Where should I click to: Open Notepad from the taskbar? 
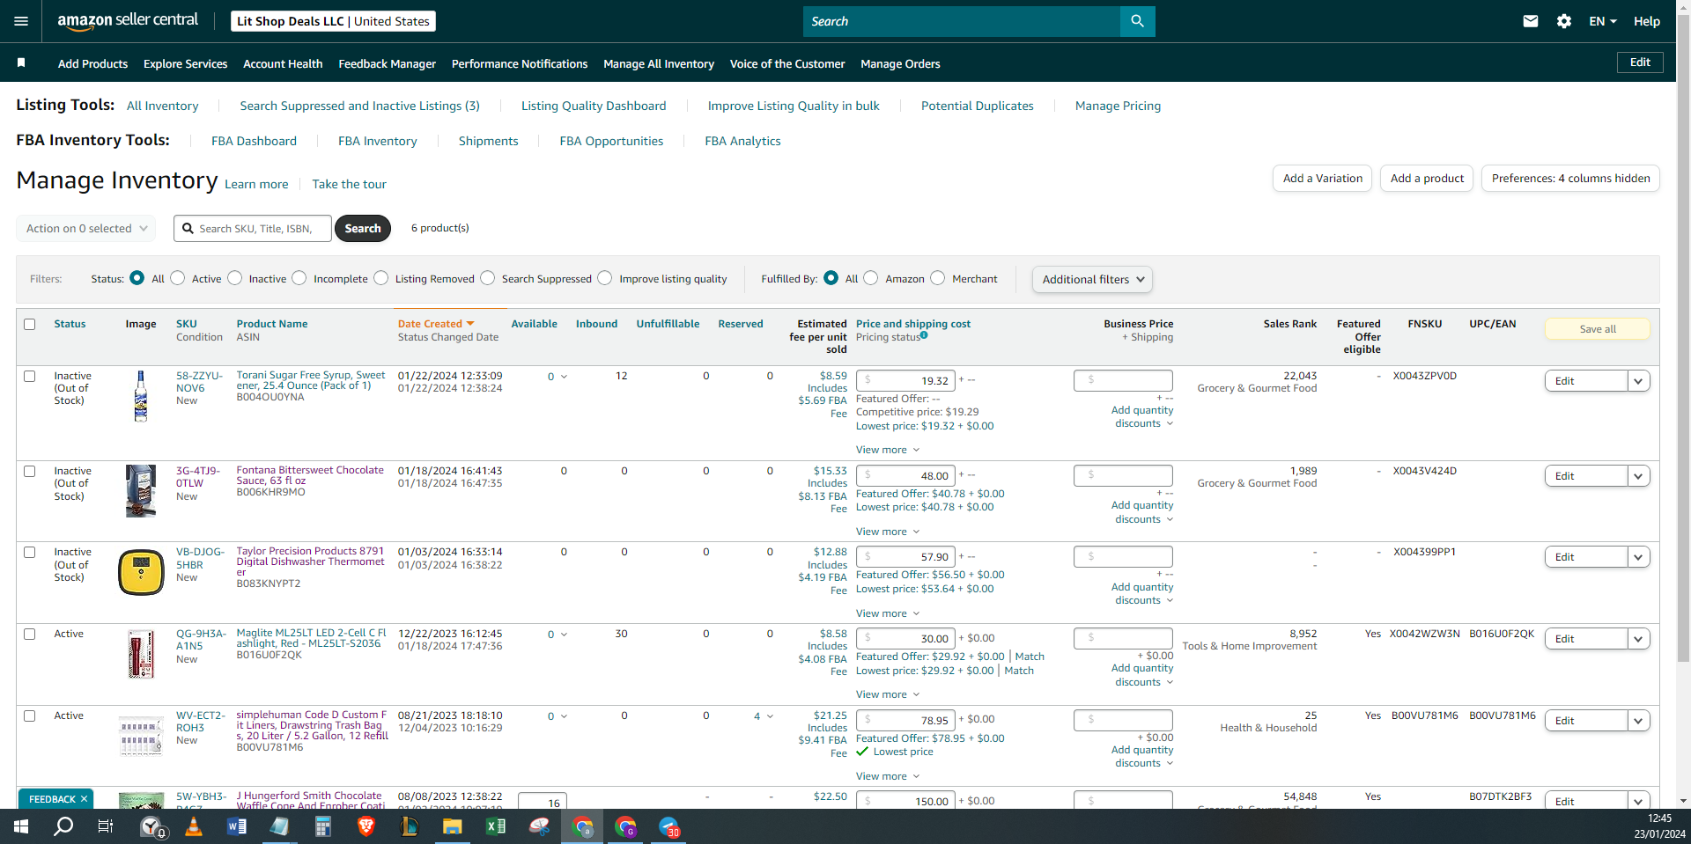[280, 827]
